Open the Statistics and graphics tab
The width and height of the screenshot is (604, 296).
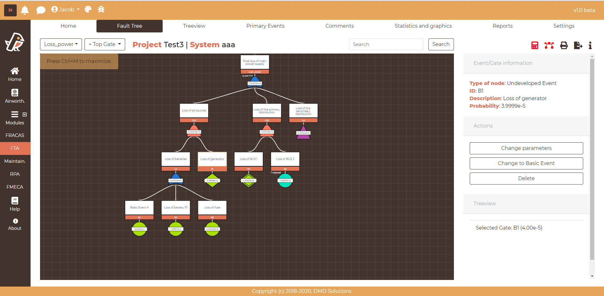pyautogui.click(x=423, y=26)
